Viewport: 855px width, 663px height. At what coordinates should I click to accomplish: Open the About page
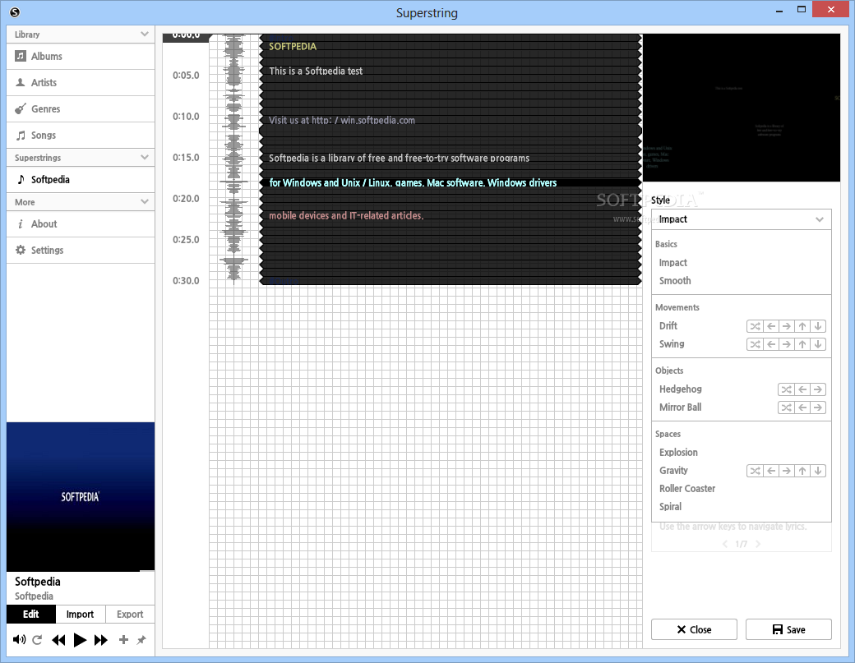(x=81, y=224)
